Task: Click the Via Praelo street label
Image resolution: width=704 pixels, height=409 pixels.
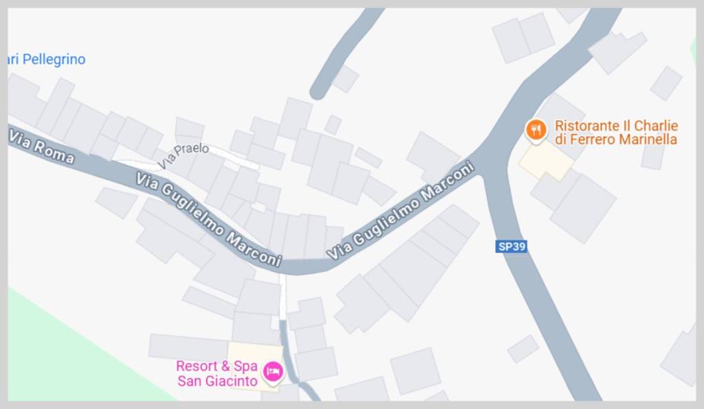Action: (183, 155)
